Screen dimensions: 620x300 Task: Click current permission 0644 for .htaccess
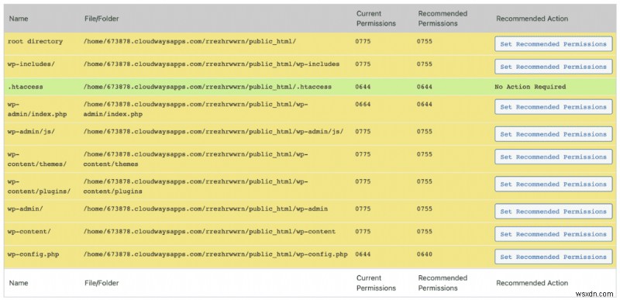[363, 87]
